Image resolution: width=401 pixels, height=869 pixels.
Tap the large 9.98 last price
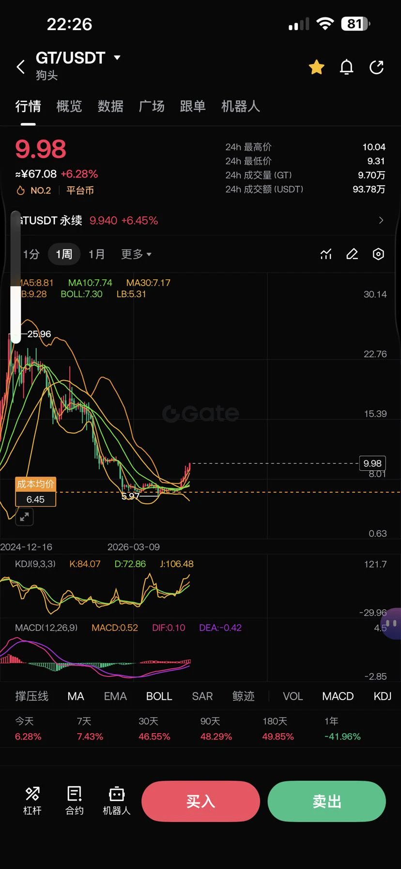[x=41, y=149]
